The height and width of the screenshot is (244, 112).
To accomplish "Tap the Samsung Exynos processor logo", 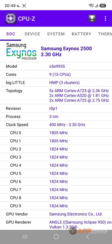I will [x=21, y=51].
